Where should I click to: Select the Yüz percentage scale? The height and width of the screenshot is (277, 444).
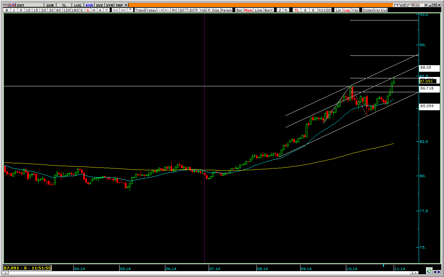click(355, 10)
